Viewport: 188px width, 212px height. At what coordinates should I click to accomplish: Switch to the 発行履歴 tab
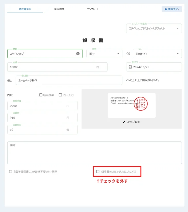pyautogui.click(x=59, y=9)
